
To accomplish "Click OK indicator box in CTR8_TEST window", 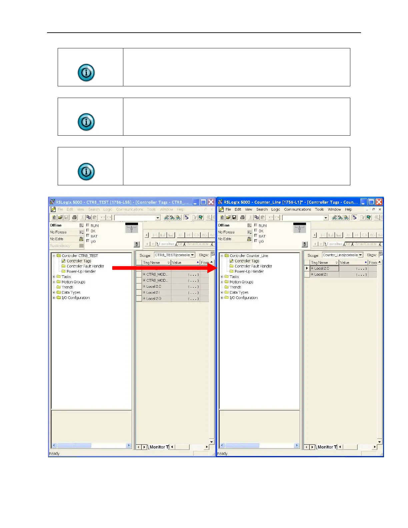I will [88, 230].
